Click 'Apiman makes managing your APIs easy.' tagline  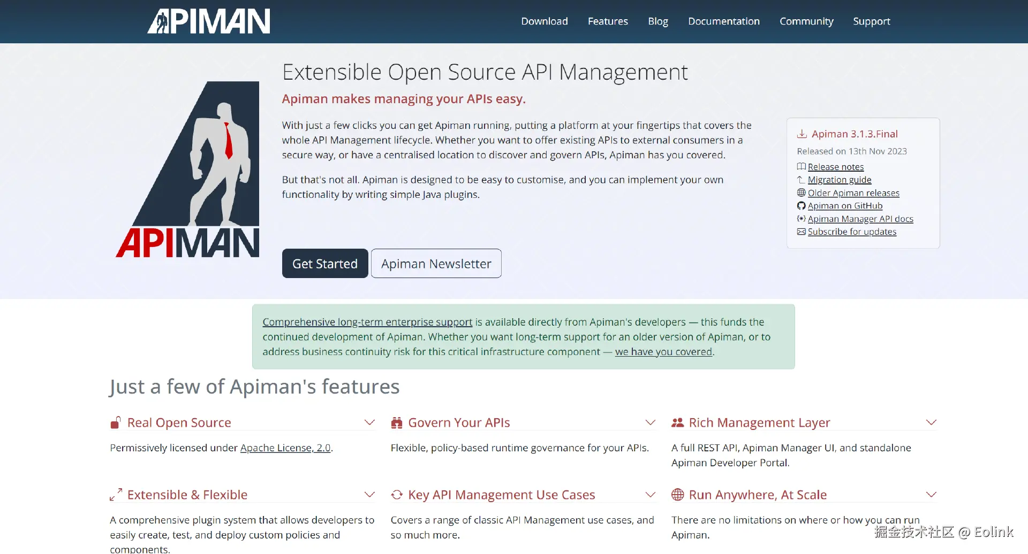(x=404, y=99)
